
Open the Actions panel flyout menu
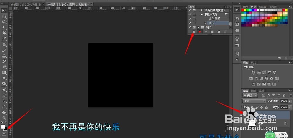(x=230, y=7)
